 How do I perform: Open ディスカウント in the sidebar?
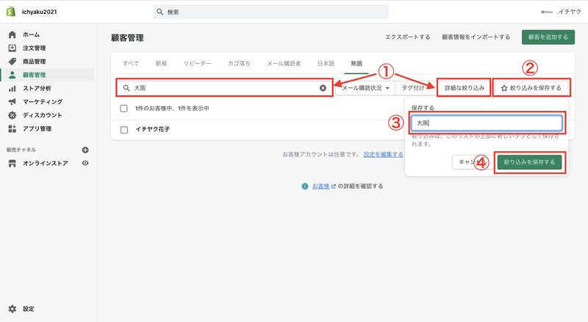[43, 115]
